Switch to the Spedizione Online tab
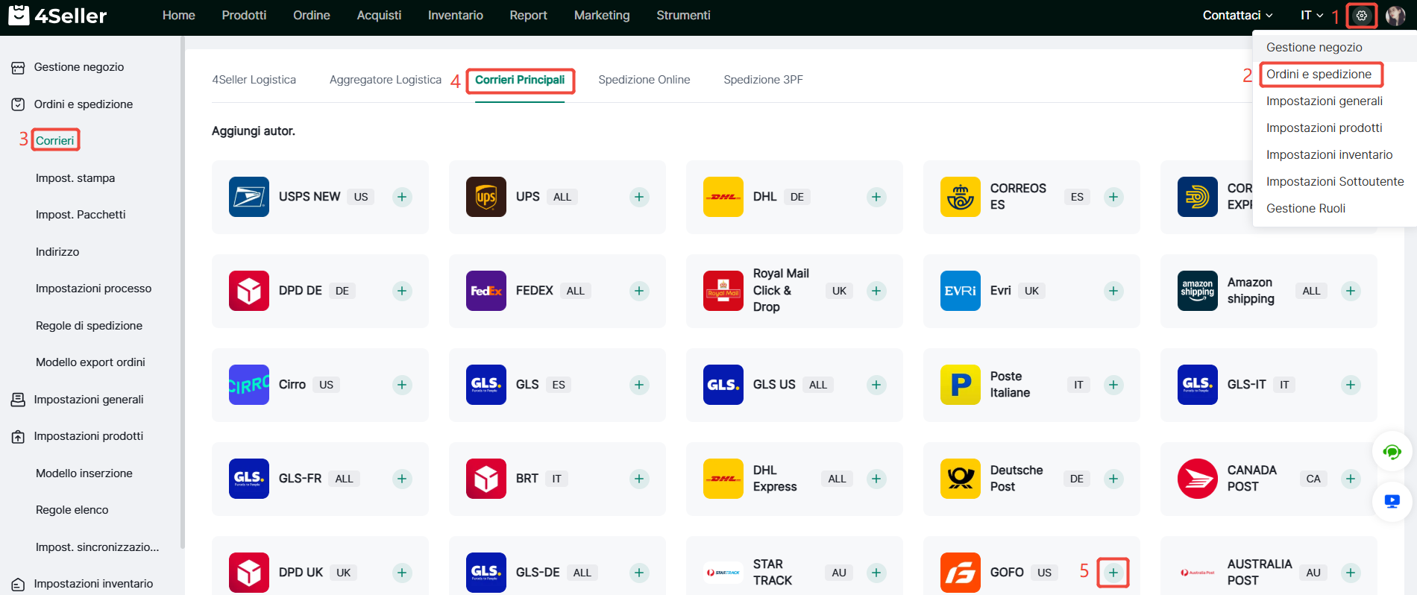 click(644, 80)
